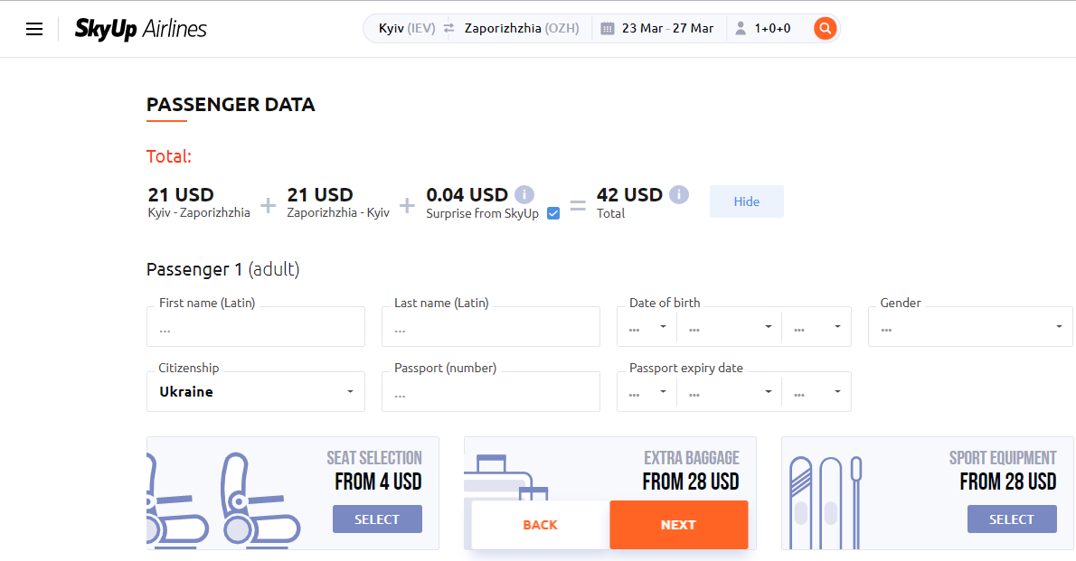
Task: Open the hamburger menu
Action: coord(34,29)
